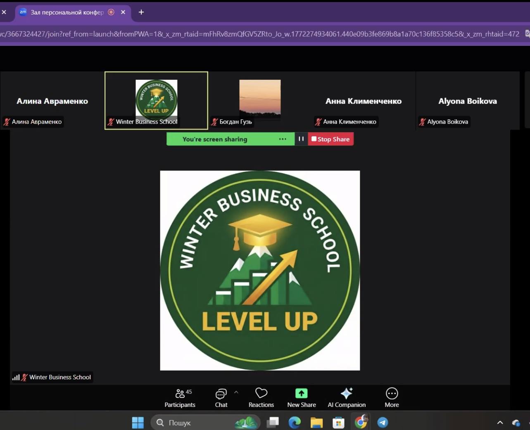Open the Chat panel
The image size is (530, 430).
click(x=221, y=398)
